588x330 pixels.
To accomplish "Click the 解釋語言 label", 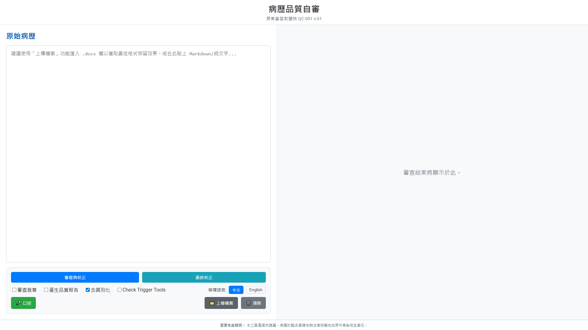I will [x=217, y=290].
